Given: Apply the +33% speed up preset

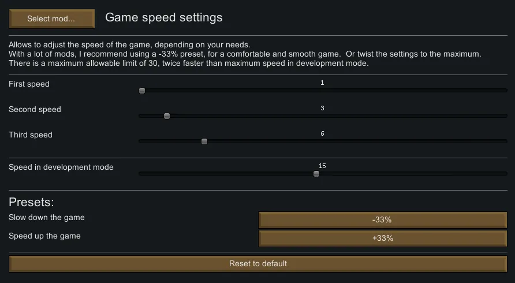Looking at the screenshot, I should tap(382, 239).
